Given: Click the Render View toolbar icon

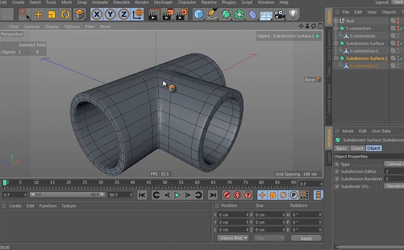Looking at the screenshot, I should click(154, 14).
